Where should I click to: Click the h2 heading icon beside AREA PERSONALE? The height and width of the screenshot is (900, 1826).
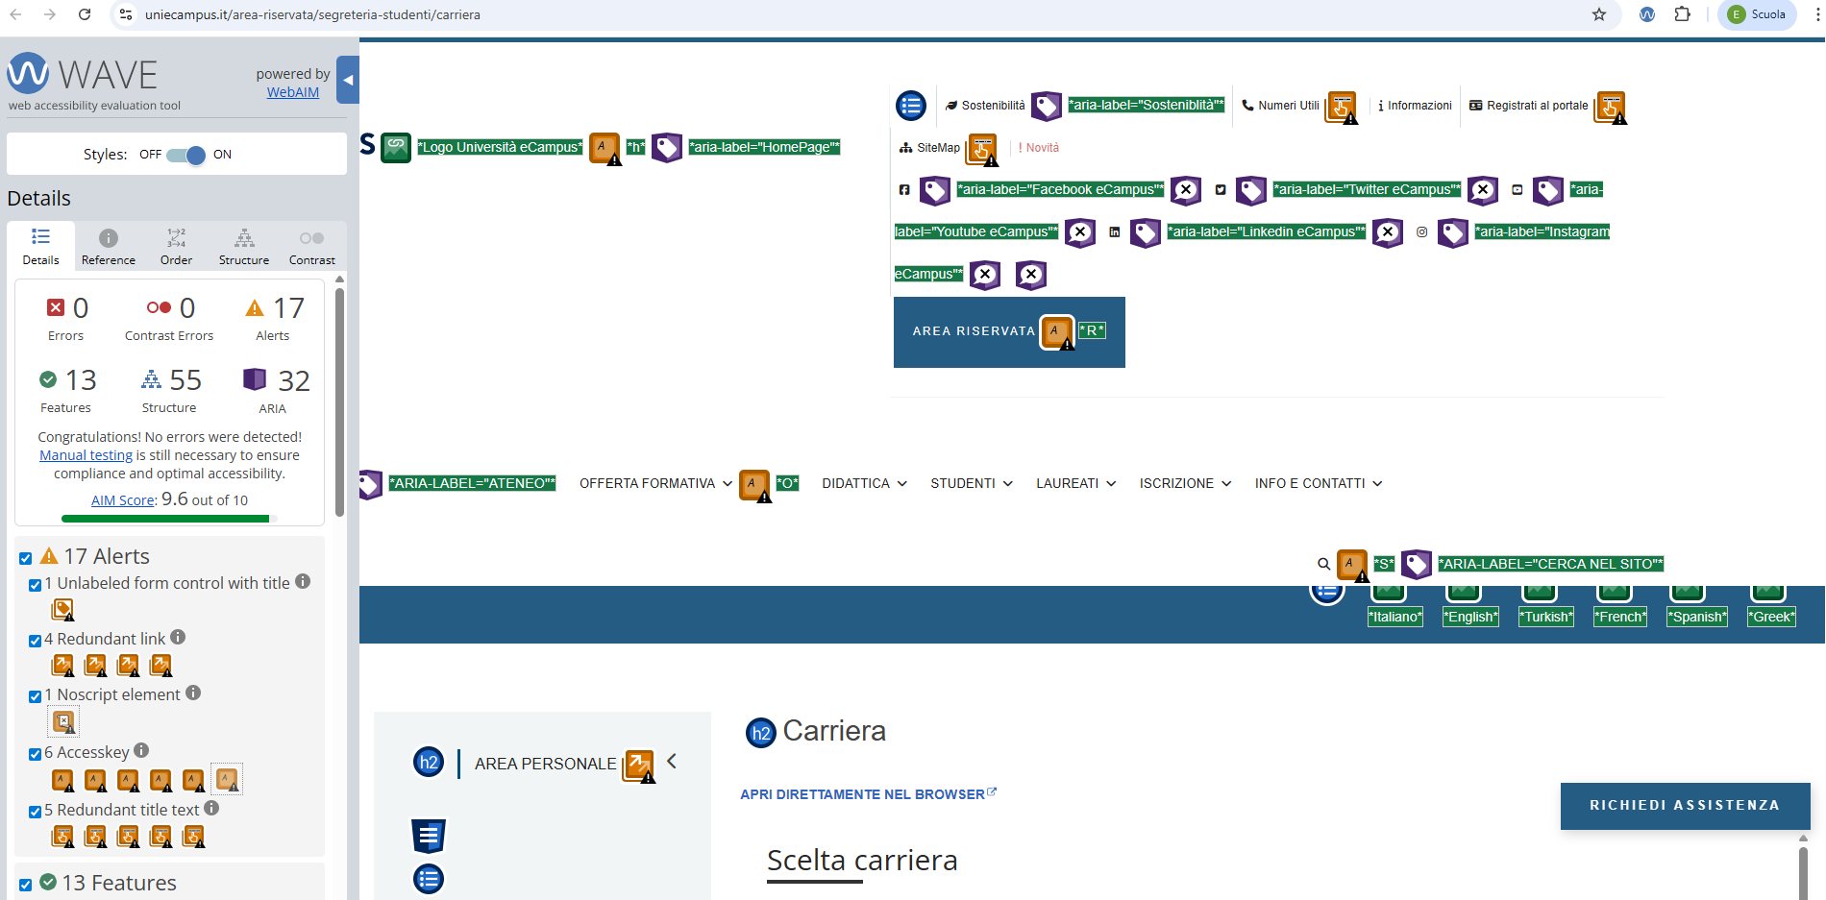(429, 763)
